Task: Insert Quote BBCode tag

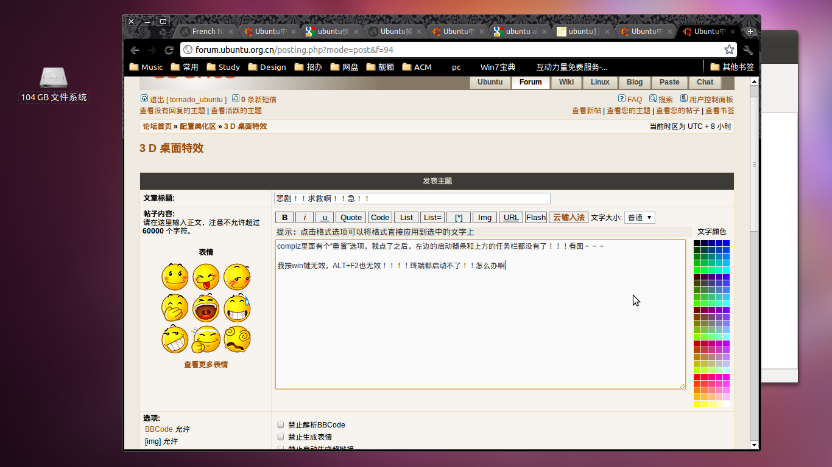Action: [351, 218]
